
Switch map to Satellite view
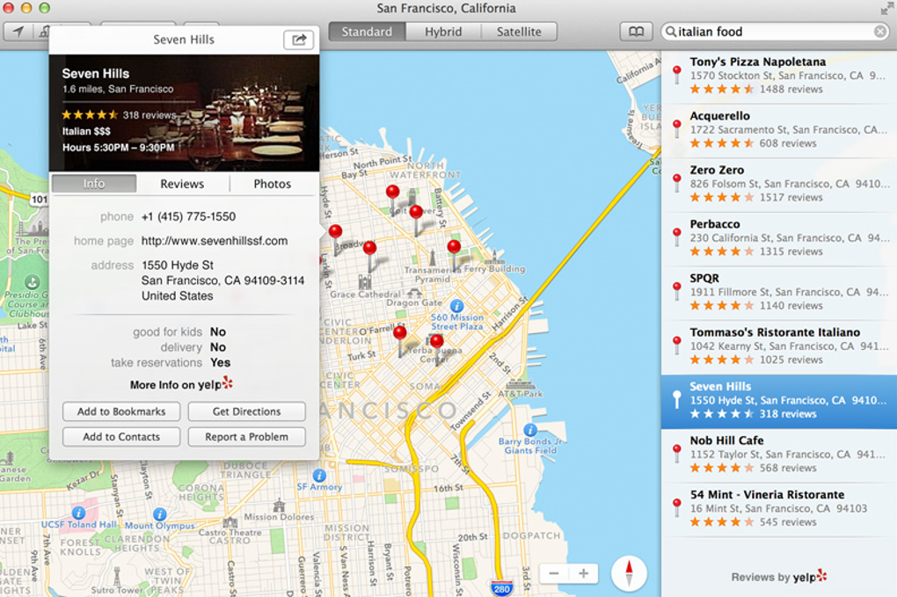(519, 32)
